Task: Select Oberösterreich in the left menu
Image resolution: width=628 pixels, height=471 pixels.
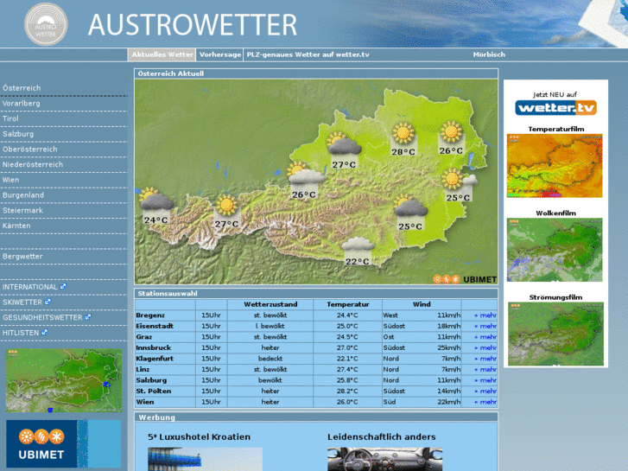Action: pyautogui.click(x=29, y=149)
